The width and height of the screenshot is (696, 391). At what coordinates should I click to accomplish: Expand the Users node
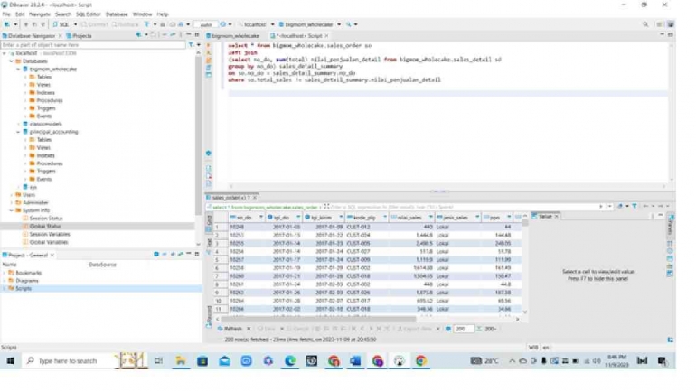tap(12, 195)
